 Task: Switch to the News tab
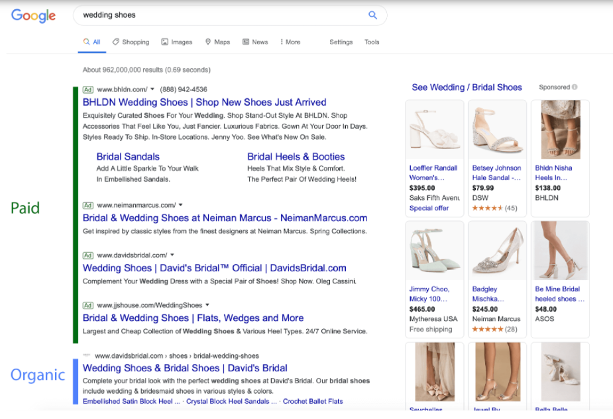[255, 42]
